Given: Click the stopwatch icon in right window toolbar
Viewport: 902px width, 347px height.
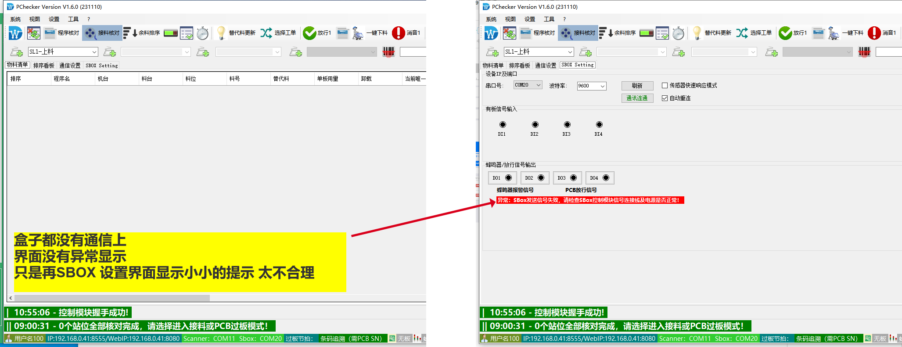Looking at the screenshot, I should (678, 33).
